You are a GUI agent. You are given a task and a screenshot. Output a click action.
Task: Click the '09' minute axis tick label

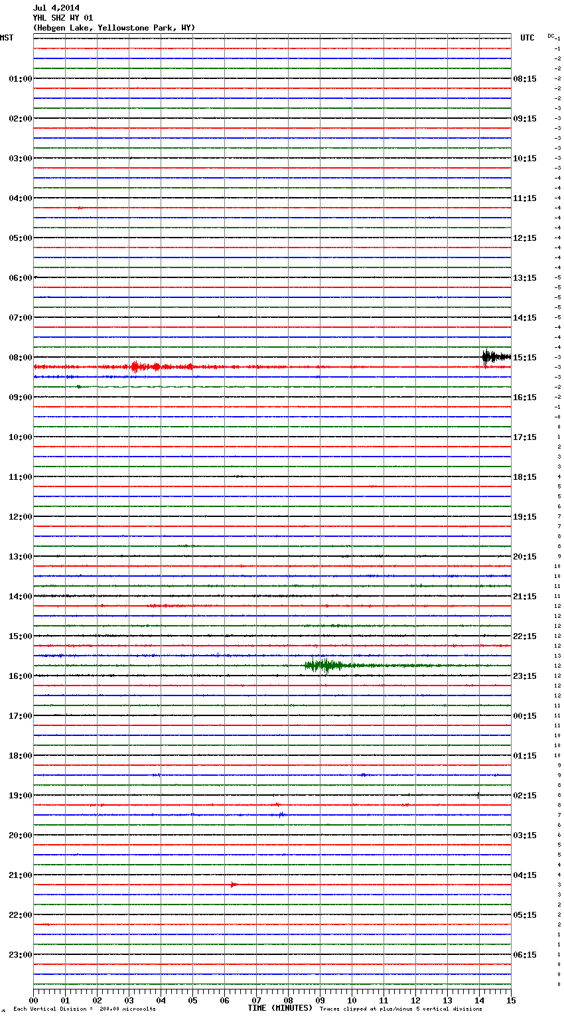point(320,1000)
